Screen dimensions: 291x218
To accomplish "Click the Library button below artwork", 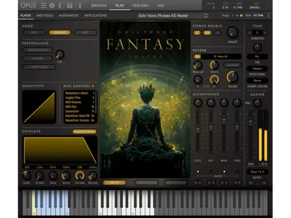I will tap(114, 183).
